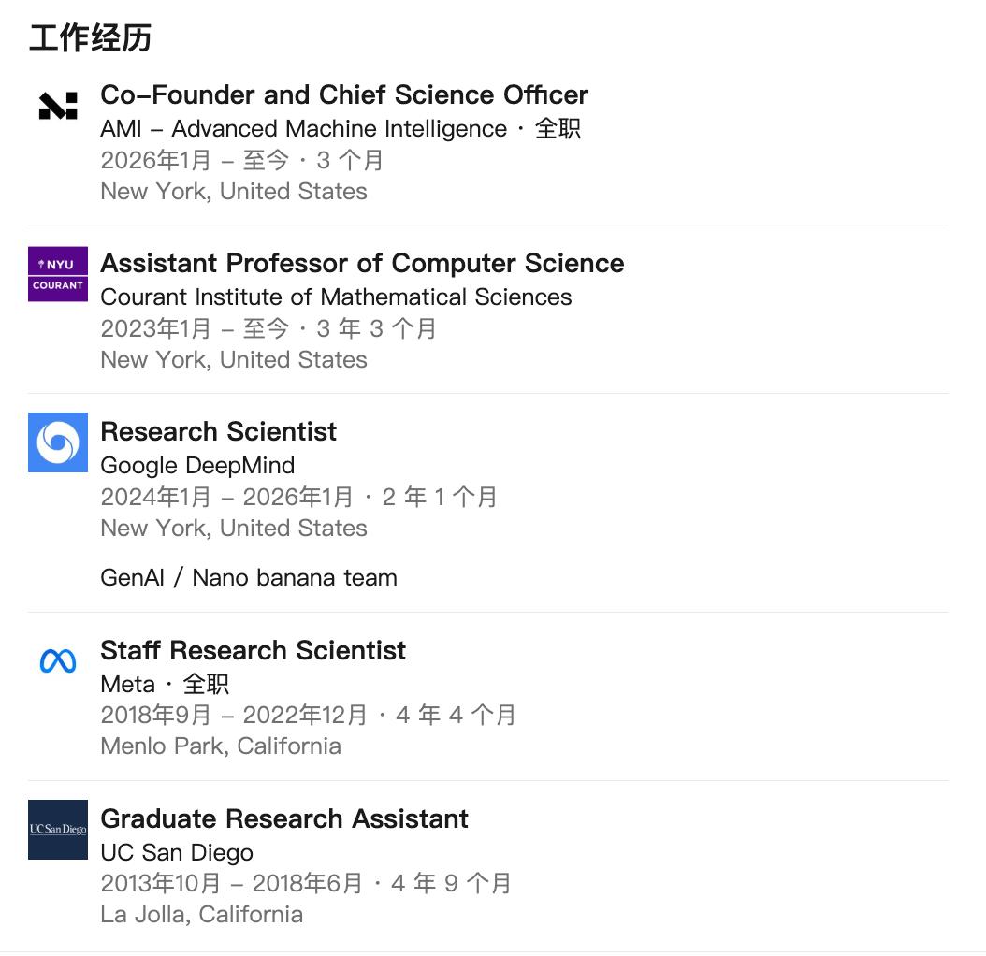986x956 pixels.
Task: Open the Research Scientist position title
Action: coord(218,431)
